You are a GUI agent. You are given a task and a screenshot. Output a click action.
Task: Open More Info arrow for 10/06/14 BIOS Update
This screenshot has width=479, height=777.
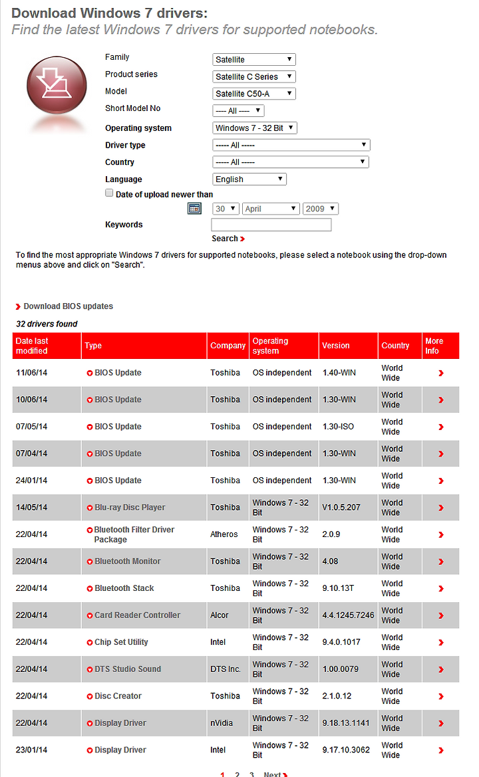pos(441,400)
